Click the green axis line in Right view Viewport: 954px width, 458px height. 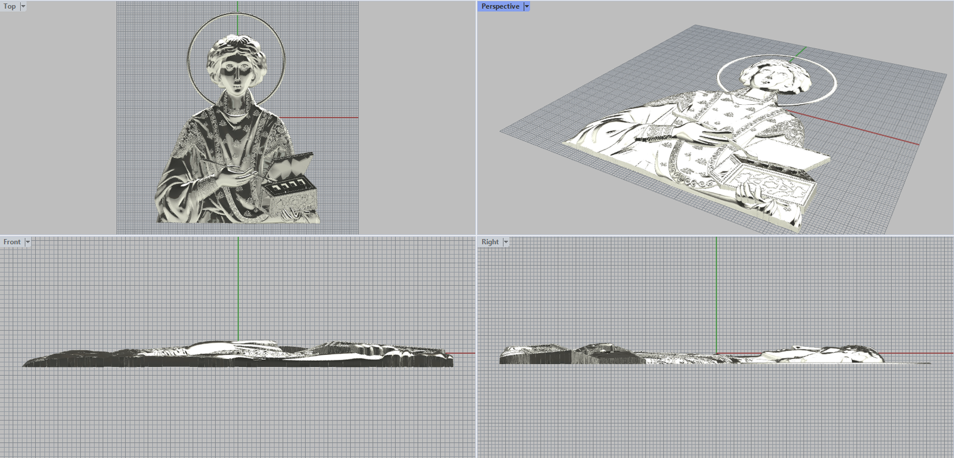[716, 286]
